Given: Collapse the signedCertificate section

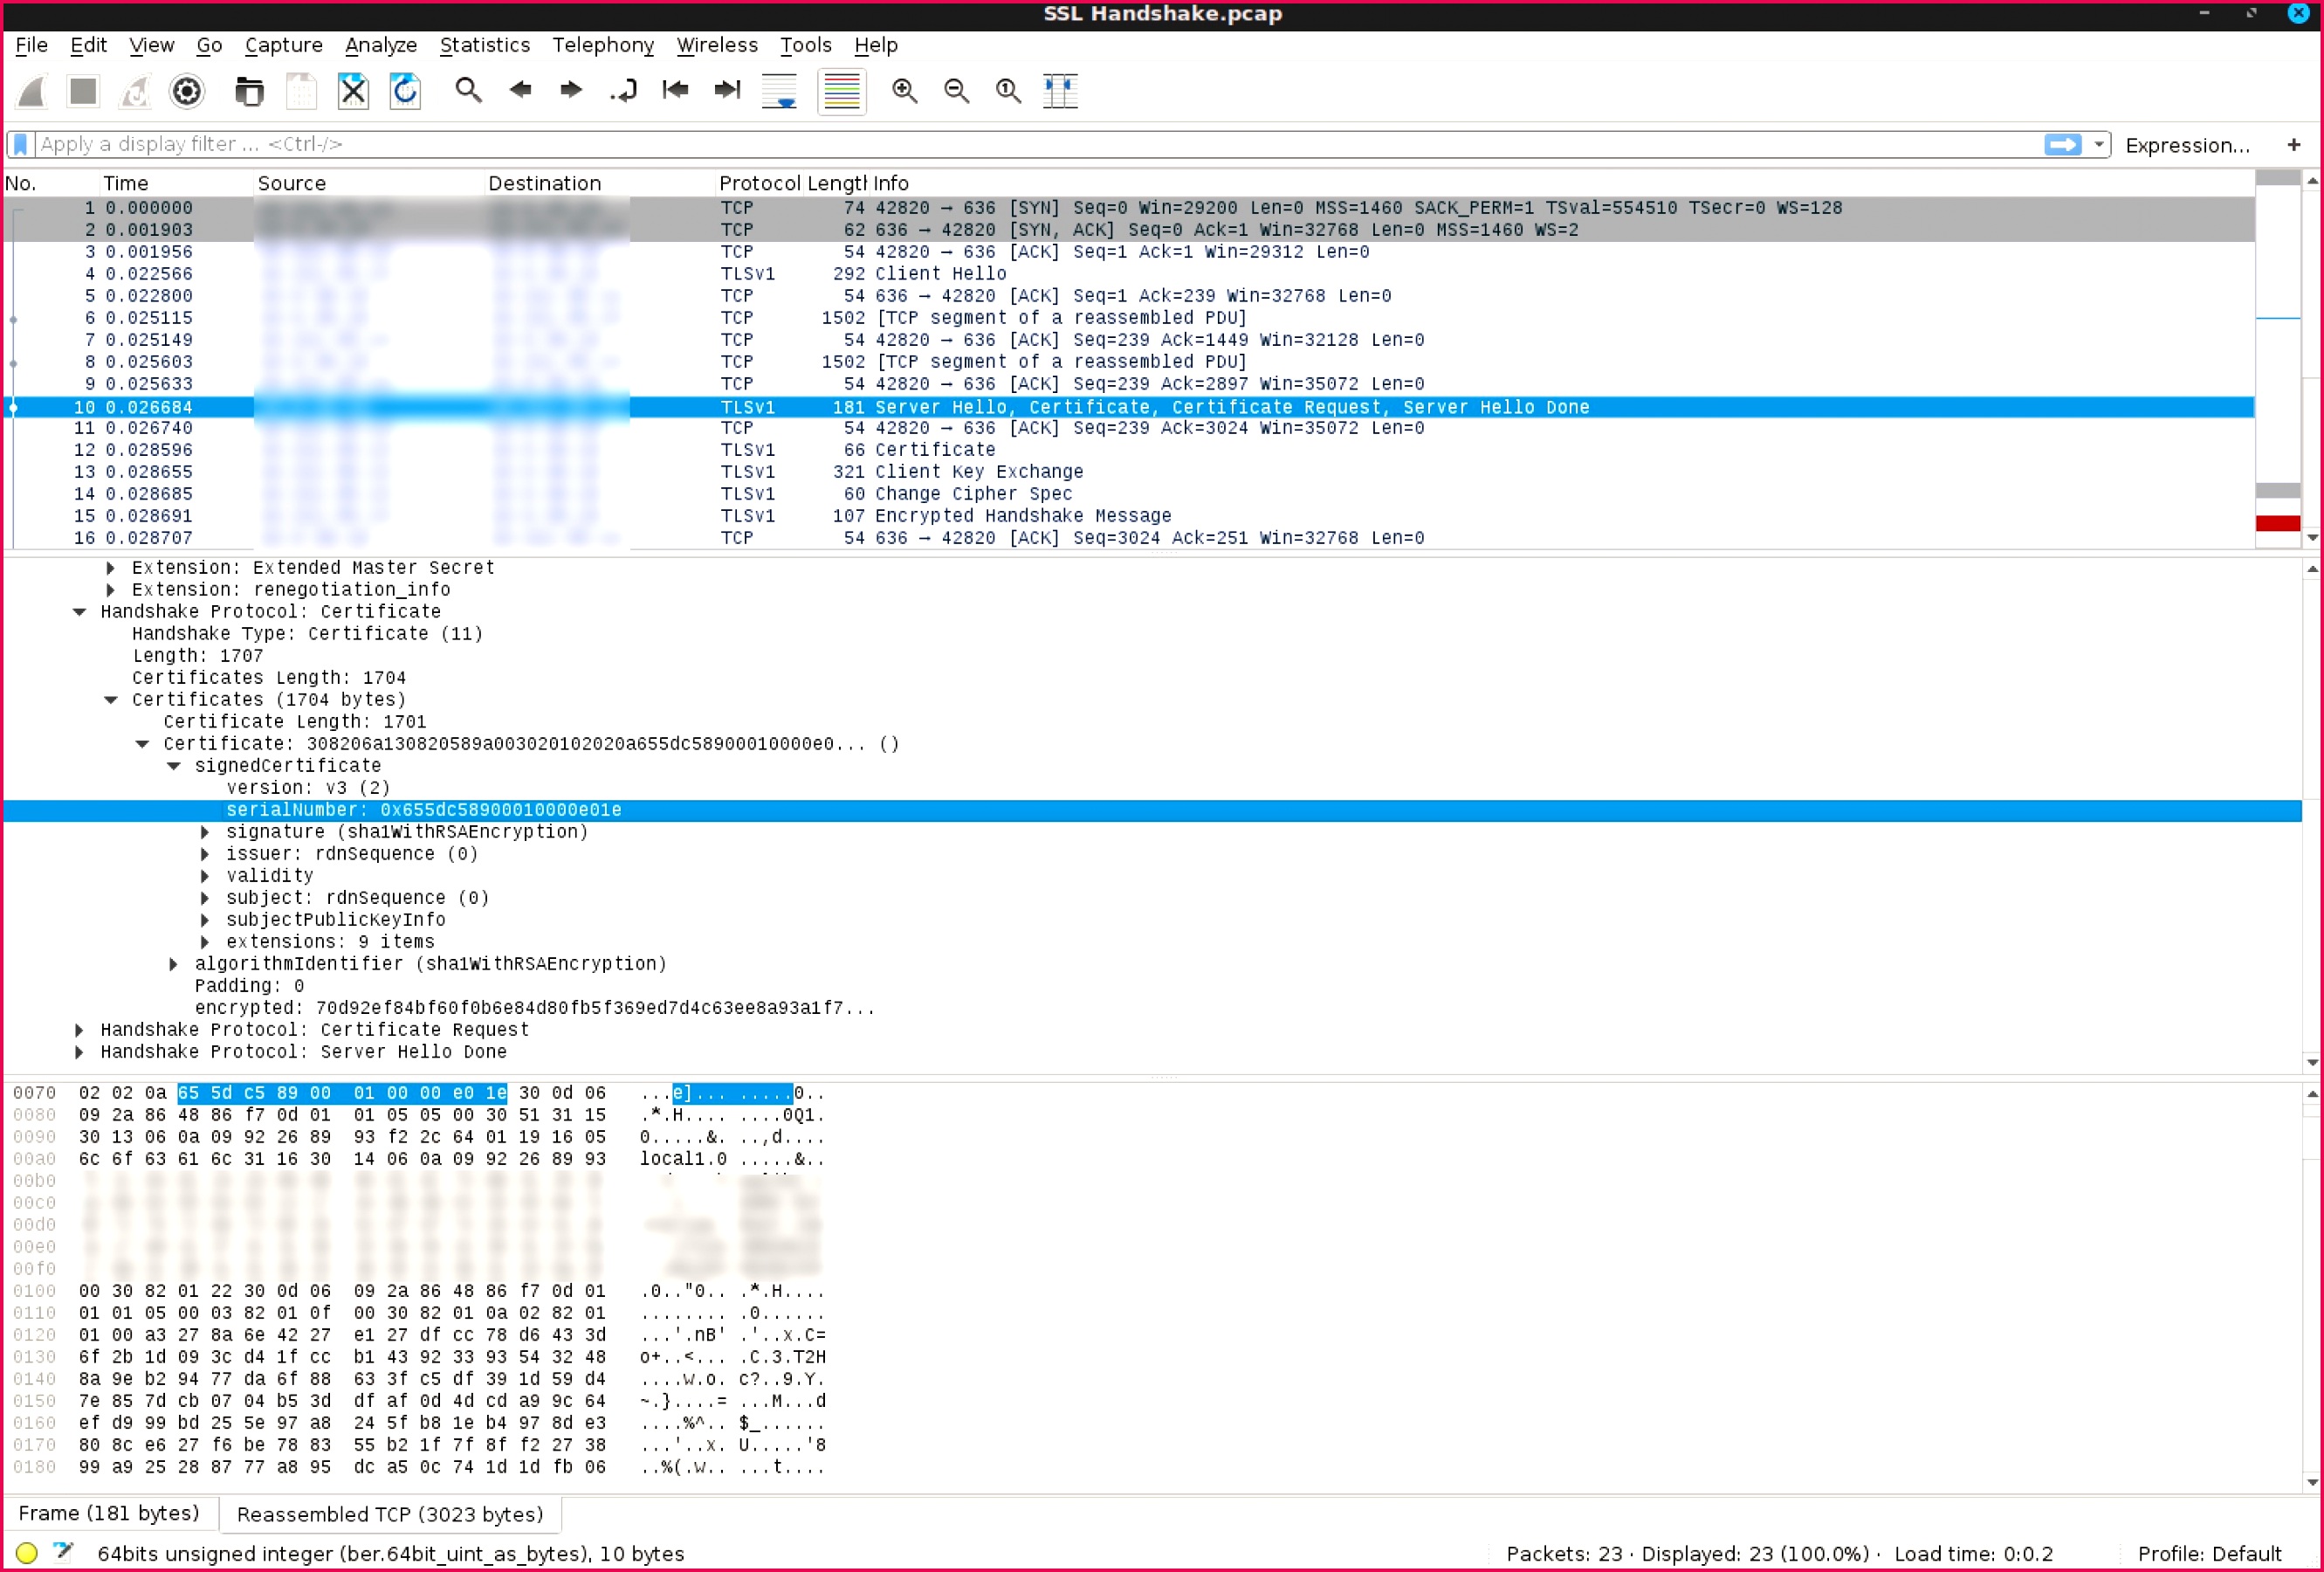Looking at the screenshot, I should [x=175, y=766].
